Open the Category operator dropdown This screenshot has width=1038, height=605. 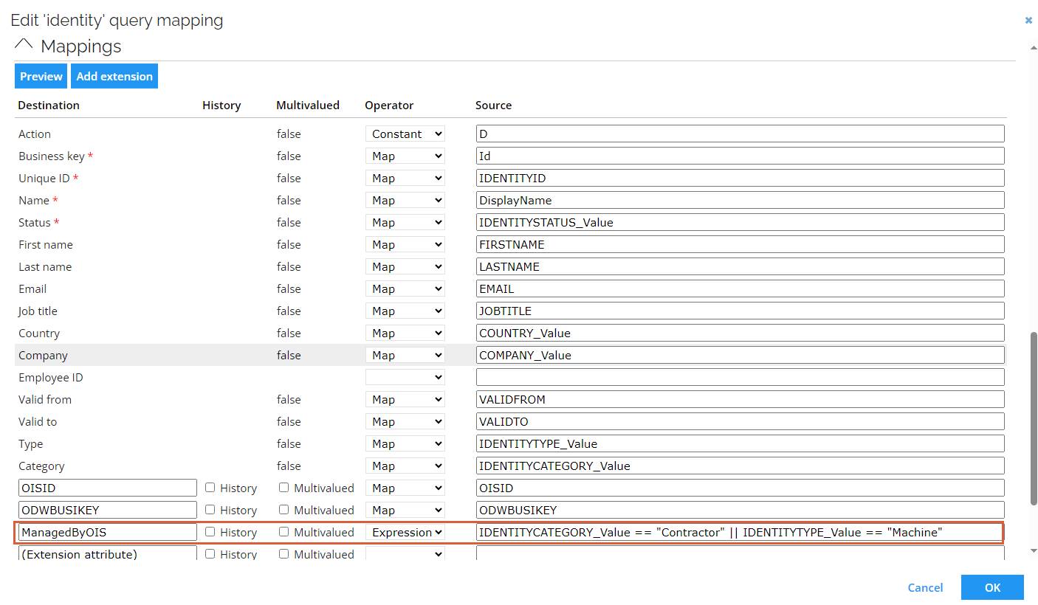click(405, 466)
